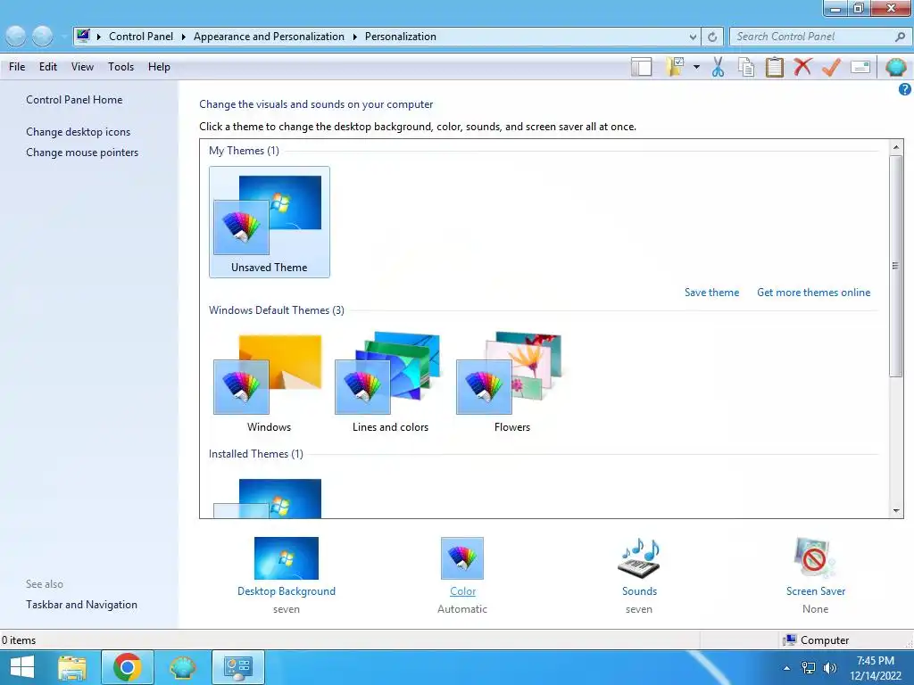Screen dimensions: 914x685
Task: Open the Tools menu
Action: point(120,66)
